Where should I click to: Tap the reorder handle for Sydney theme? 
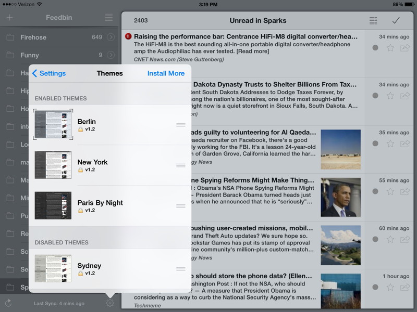(181, 269)
